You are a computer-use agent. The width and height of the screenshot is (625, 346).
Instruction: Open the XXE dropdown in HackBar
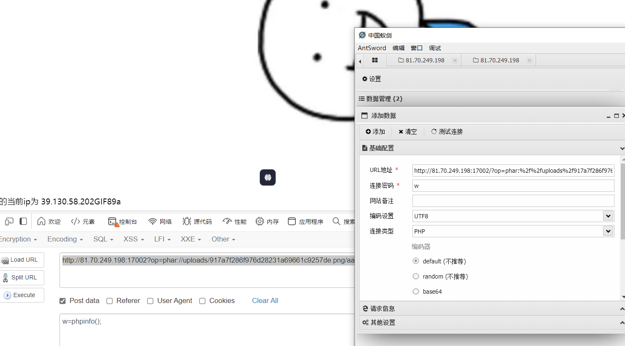191,239
